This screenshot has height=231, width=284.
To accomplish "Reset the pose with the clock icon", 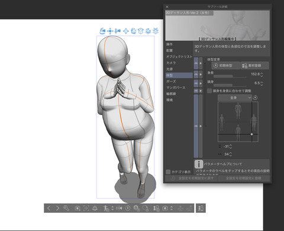I will [x=128, y=208].
